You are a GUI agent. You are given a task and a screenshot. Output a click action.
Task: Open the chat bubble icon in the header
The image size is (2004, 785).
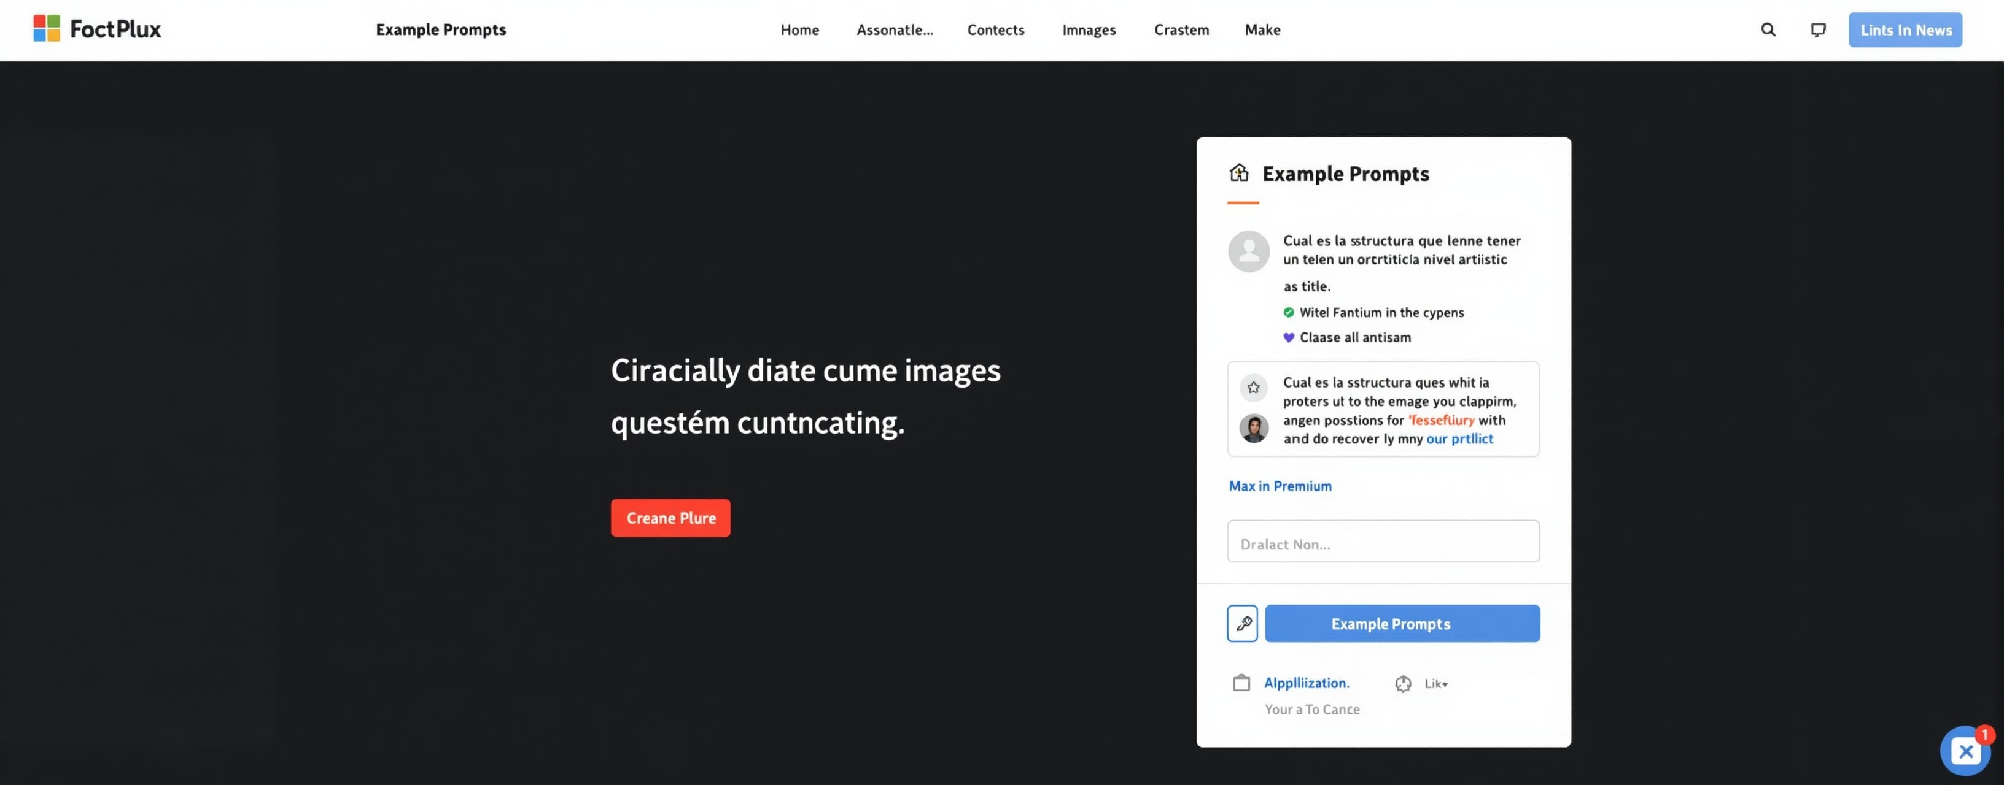coord(1818,29)
